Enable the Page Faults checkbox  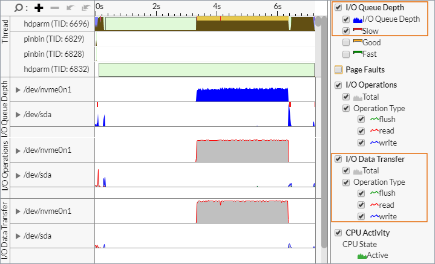coord(338,69)
